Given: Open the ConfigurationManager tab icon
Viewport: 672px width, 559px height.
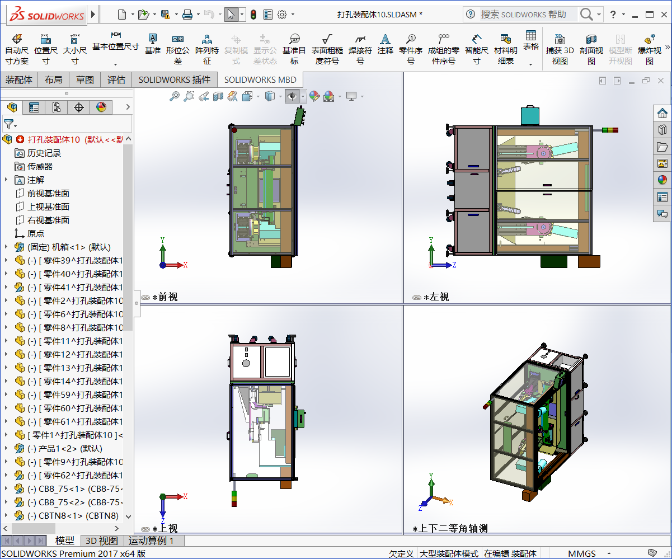Looking at the screenshot, I should 57,107.
